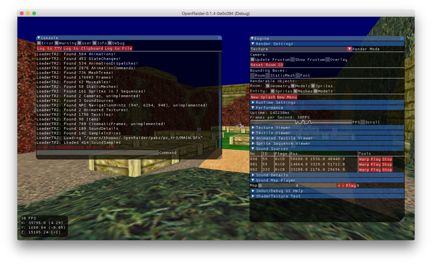Click the Log to TTY button
The image size is (432, 265).
49,48
